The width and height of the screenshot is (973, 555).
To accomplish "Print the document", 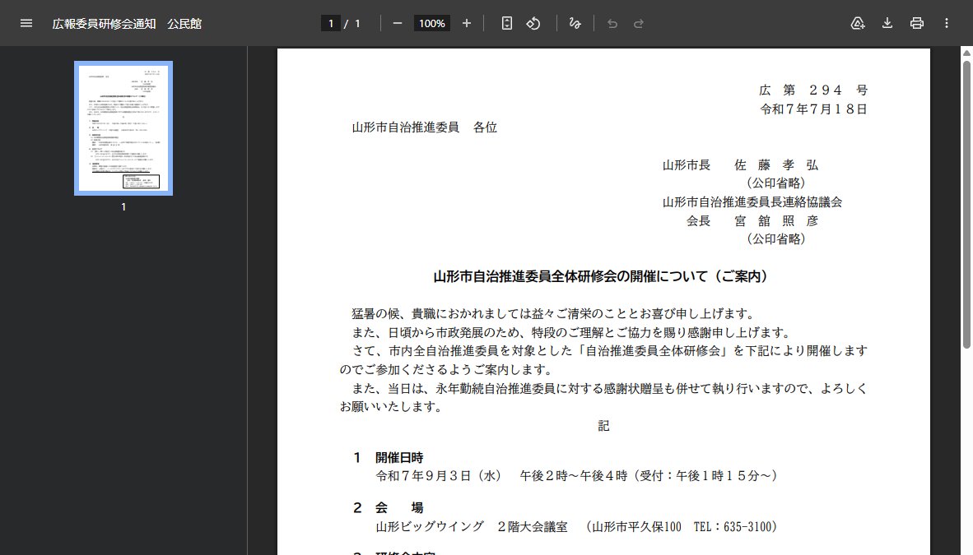I will coord(916,24).
